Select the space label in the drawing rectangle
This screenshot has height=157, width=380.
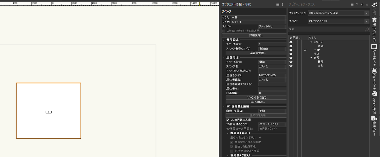click(x=48, y=112)
